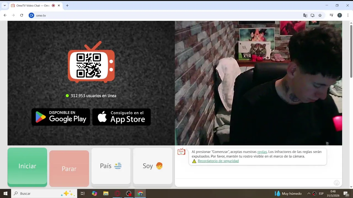This screenshot has height=198, width=353.
Task: Open the App Store download badge
Action: click(121, 117)
